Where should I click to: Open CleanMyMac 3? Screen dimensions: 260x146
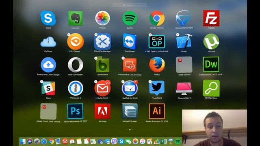click(x=184, y=88)
